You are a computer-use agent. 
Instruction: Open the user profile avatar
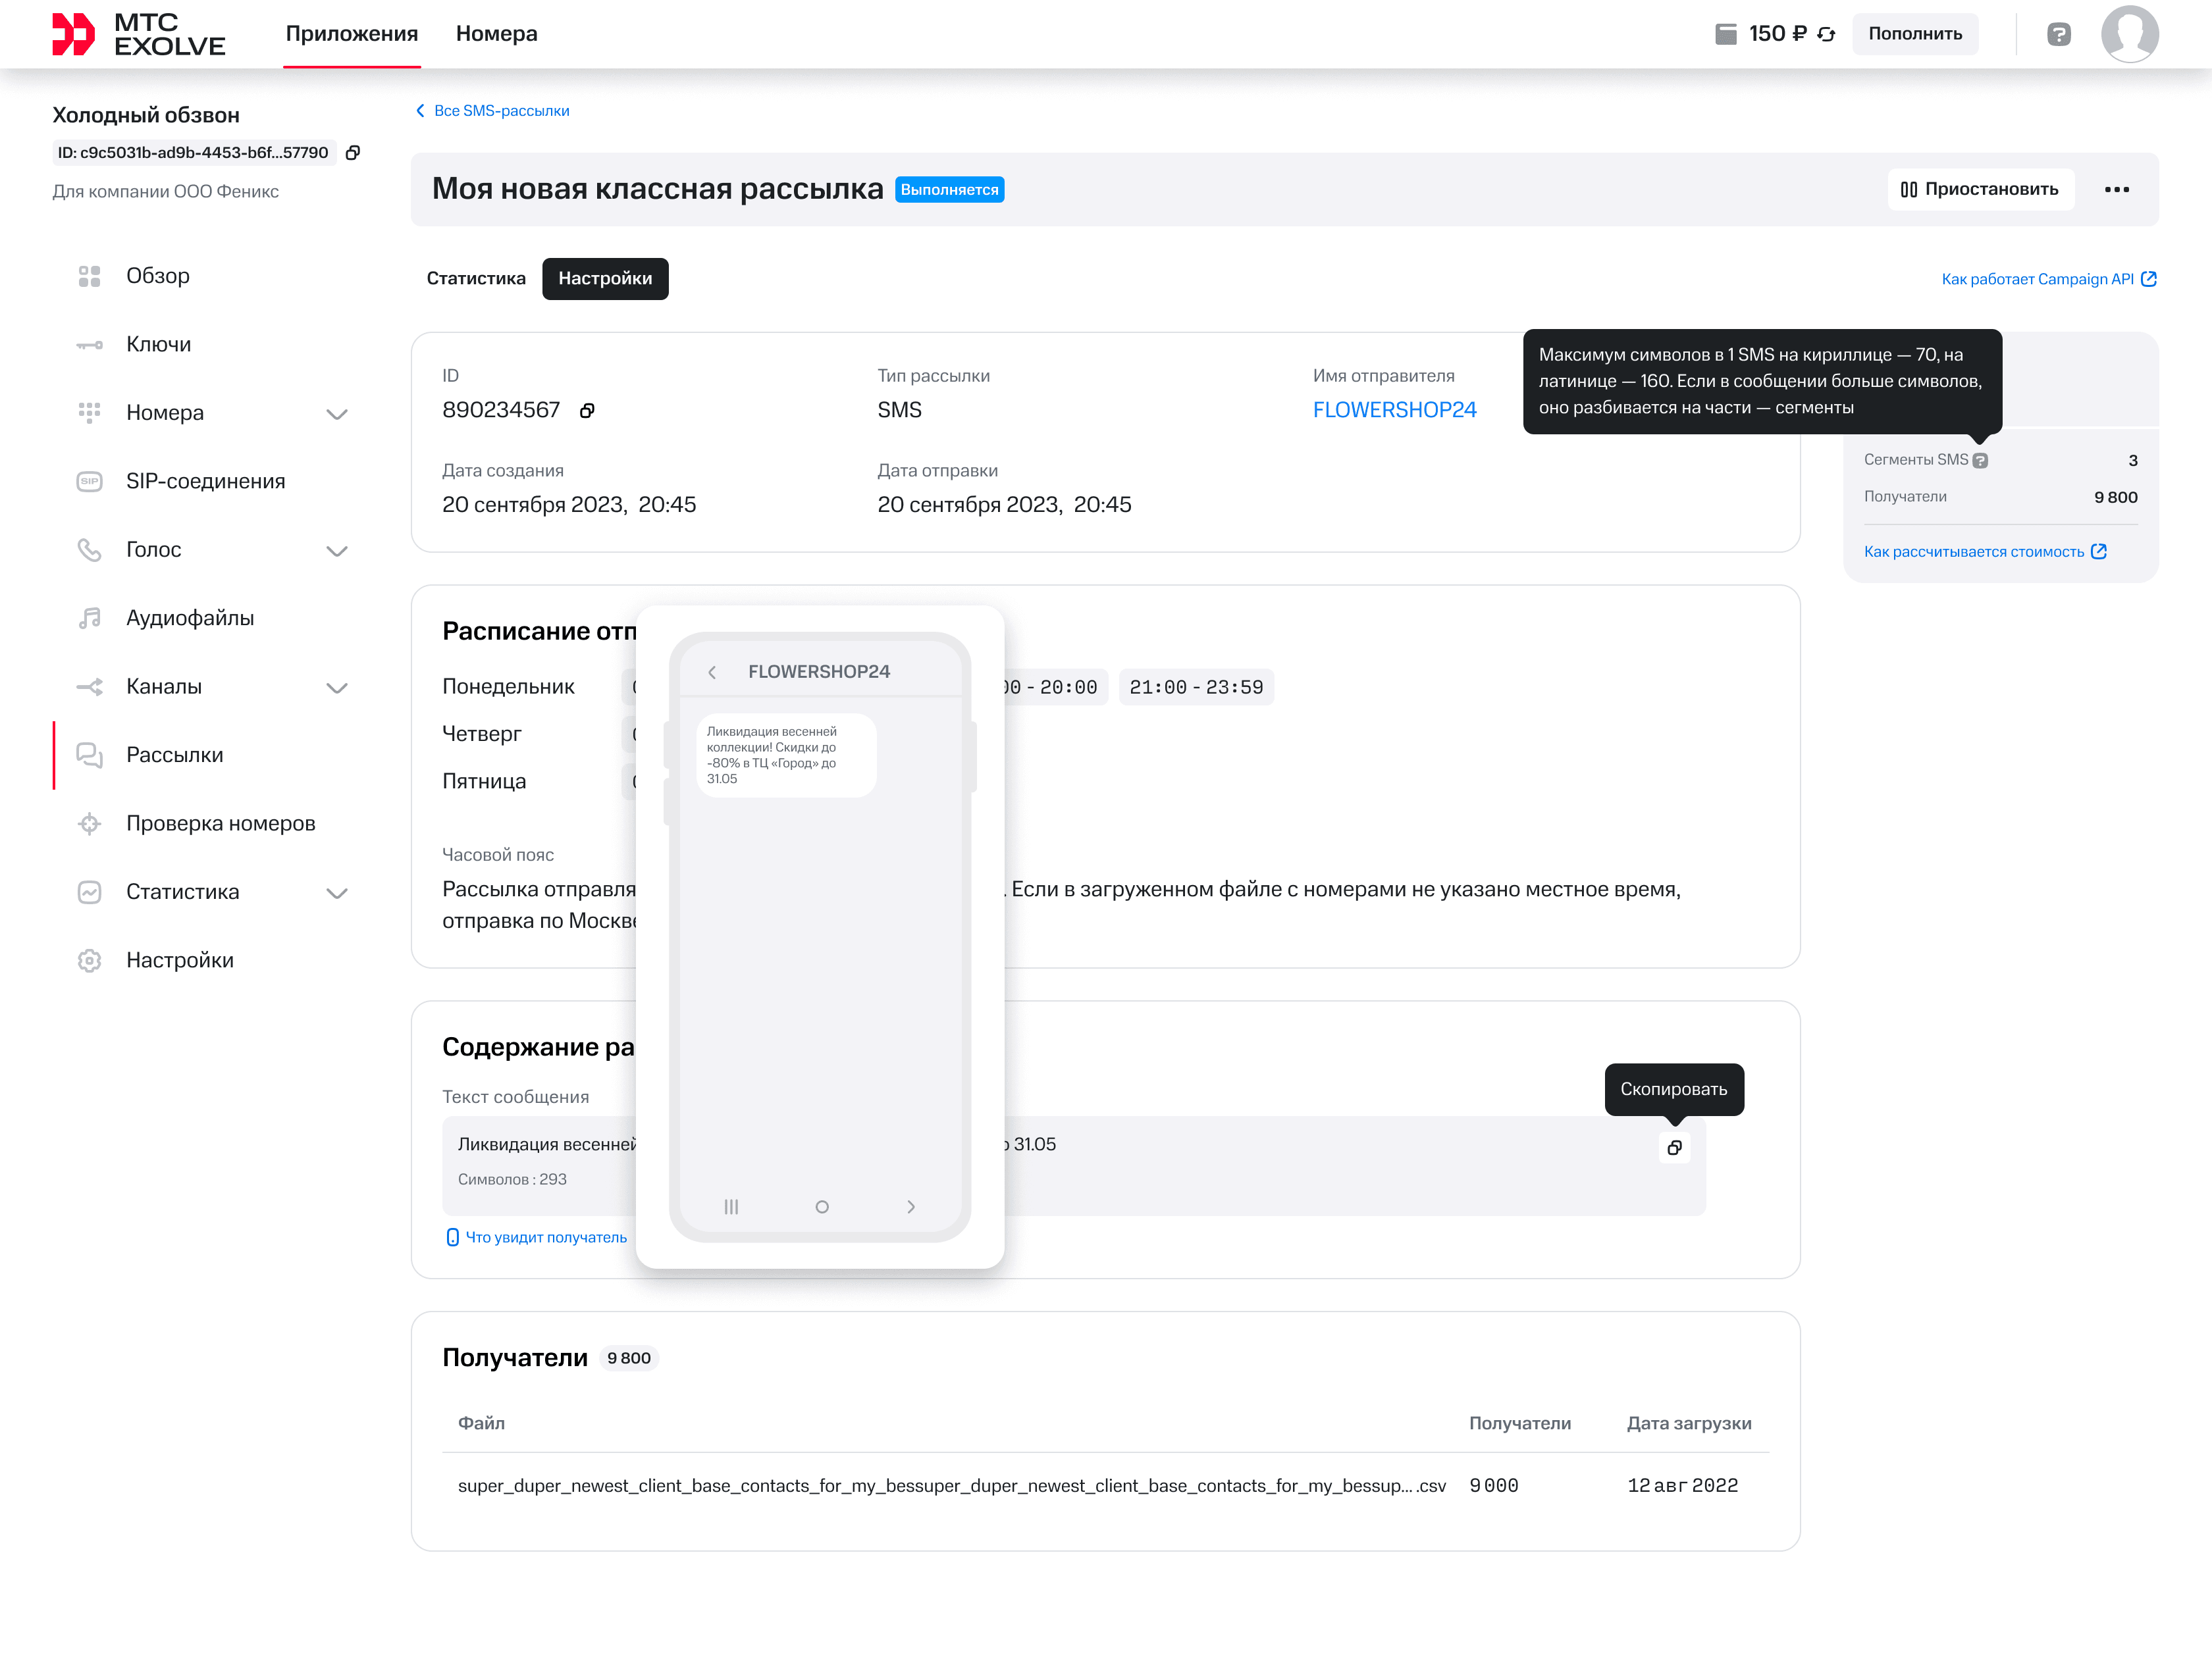[2129, 34]
